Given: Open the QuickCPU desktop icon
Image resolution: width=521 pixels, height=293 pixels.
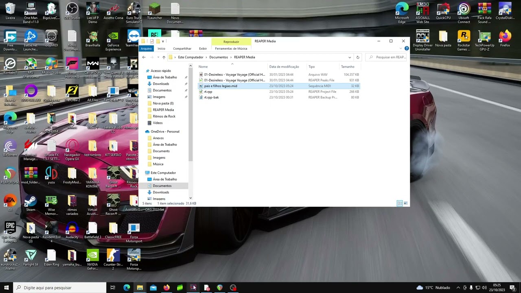Looking at the screenshot, I should [x=443, y=11].
